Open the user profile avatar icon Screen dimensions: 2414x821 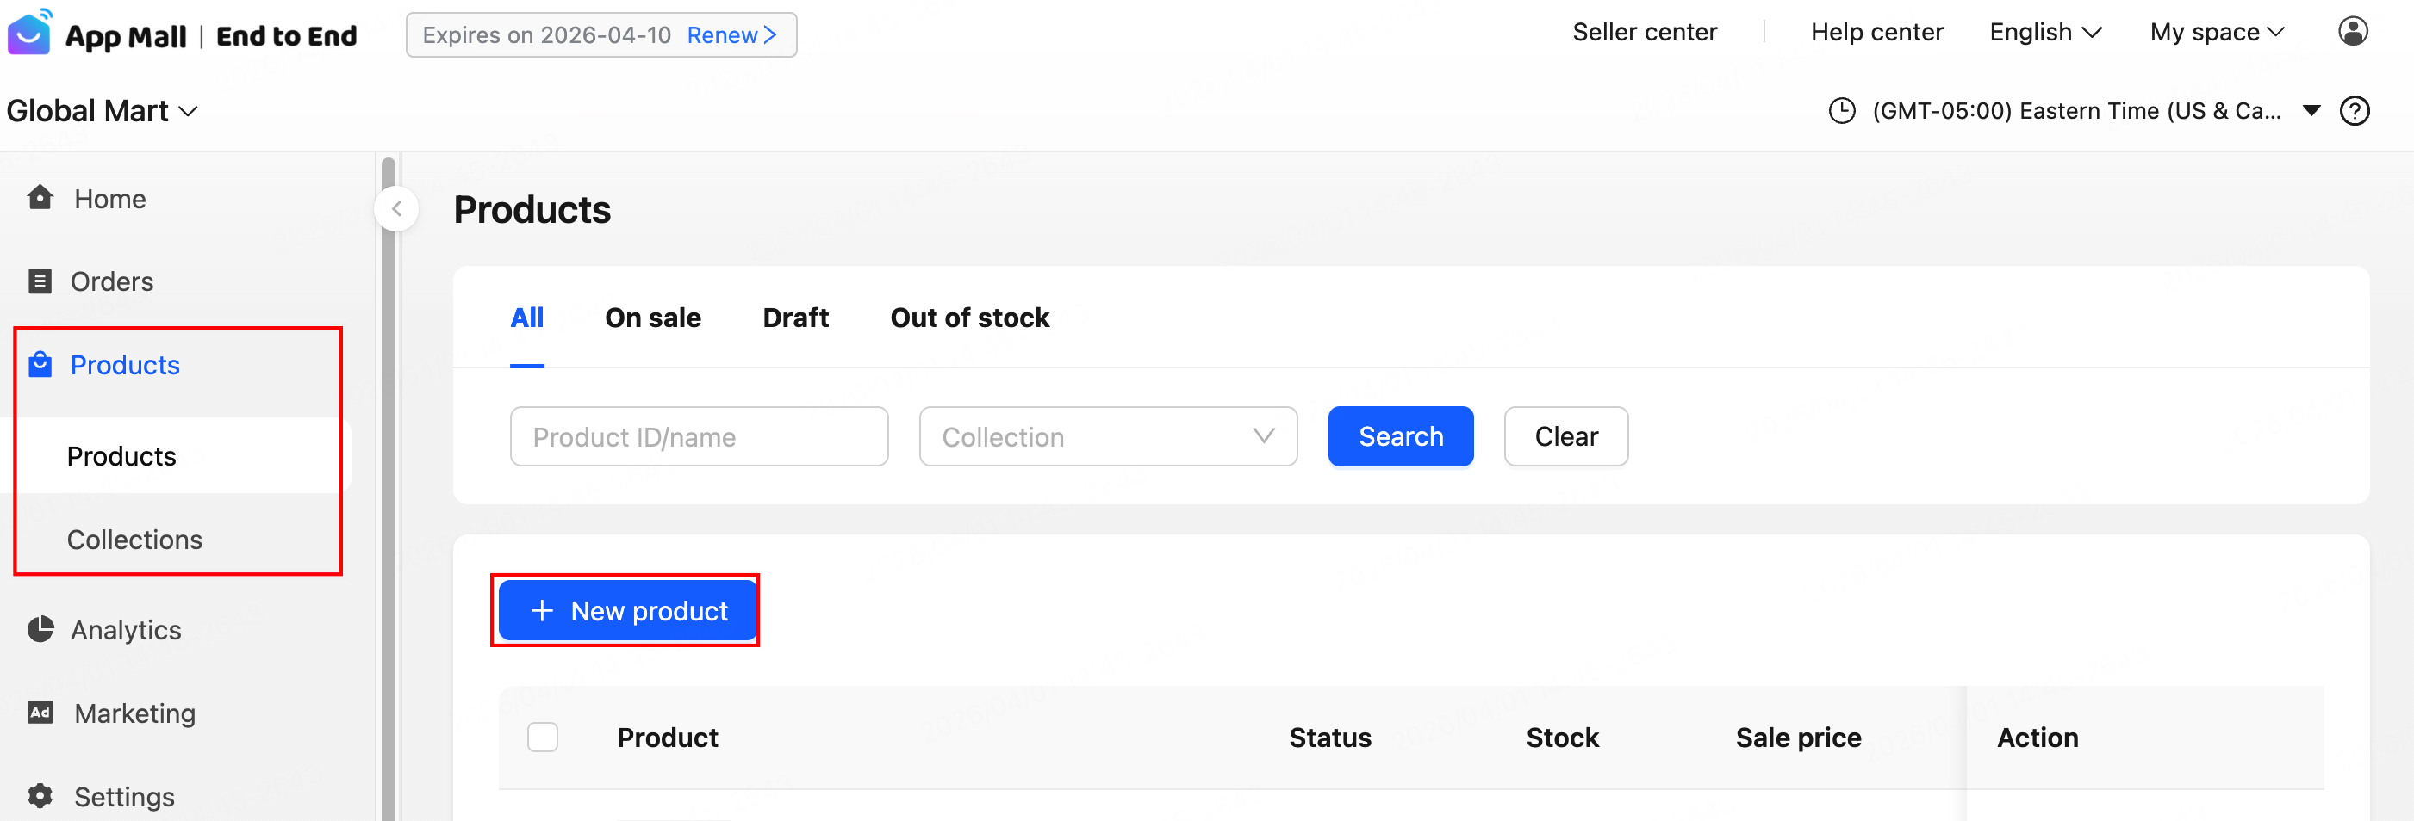(x=2352, y=32)
